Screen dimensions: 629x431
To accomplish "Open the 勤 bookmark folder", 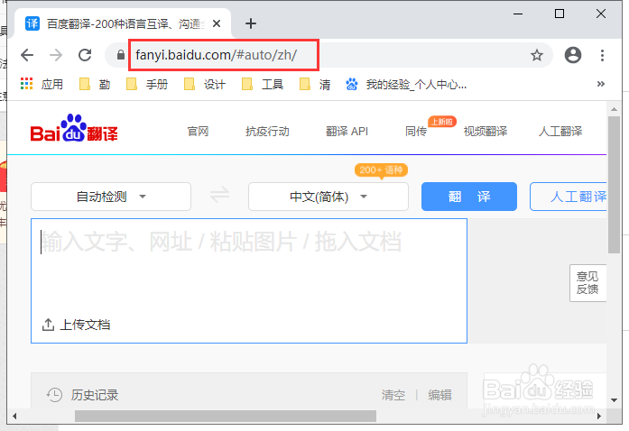I will (95, 84).
